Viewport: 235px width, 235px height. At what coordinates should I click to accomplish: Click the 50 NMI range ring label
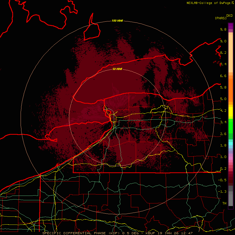117,69
